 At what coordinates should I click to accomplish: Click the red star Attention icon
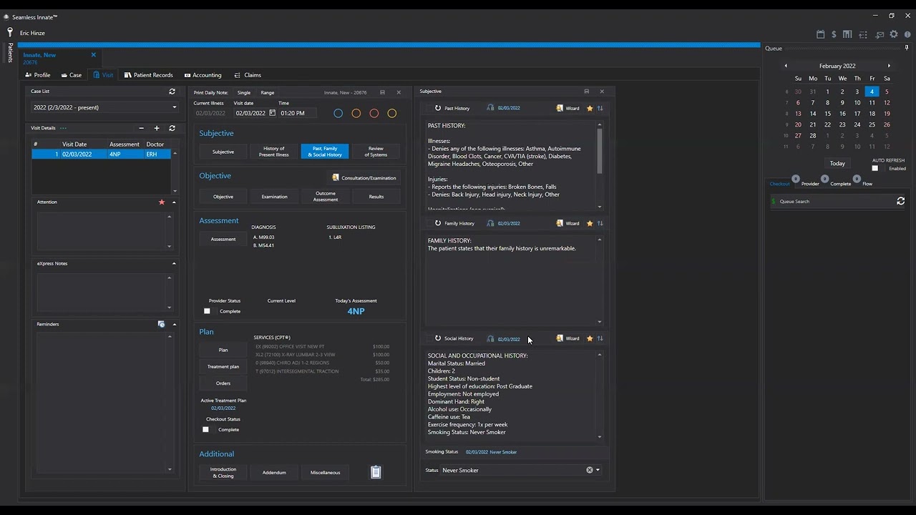(x=162, y=202)
